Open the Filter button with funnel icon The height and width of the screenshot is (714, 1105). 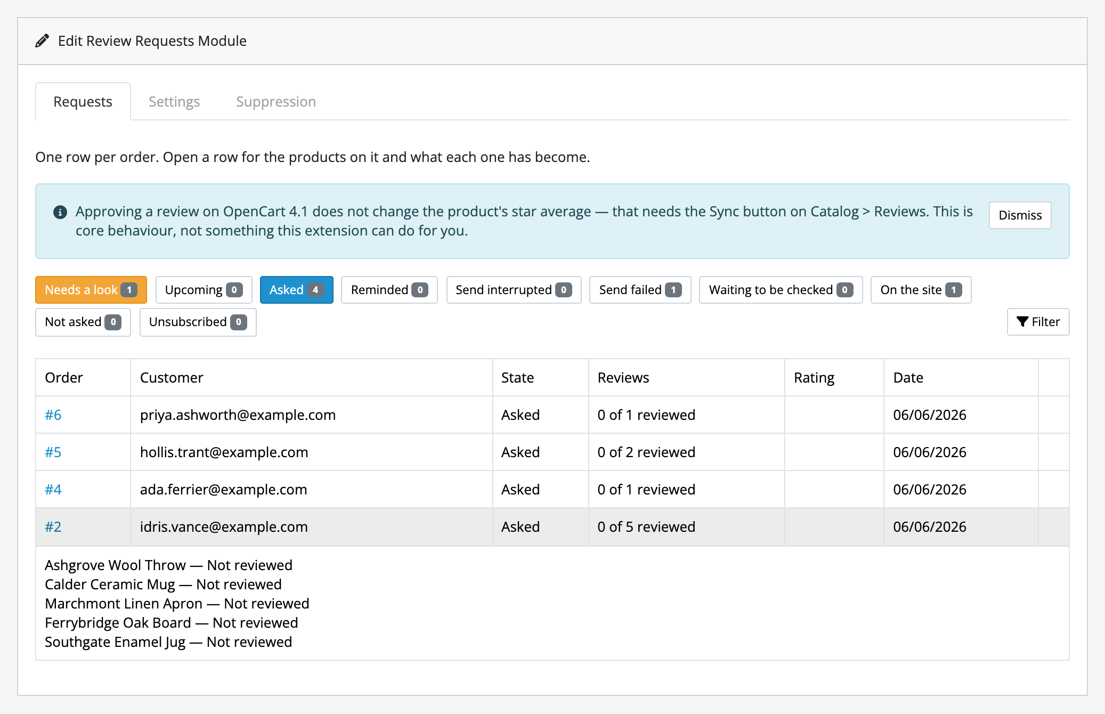(x=1038, y=322)
